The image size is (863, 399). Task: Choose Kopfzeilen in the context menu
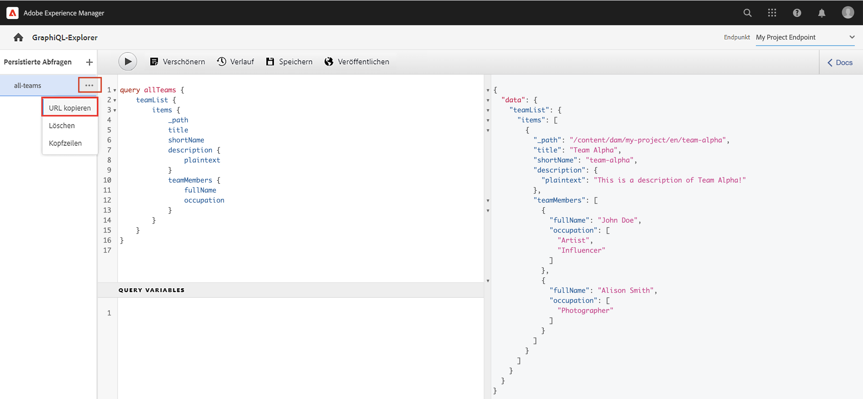click(x=65, y=143)
